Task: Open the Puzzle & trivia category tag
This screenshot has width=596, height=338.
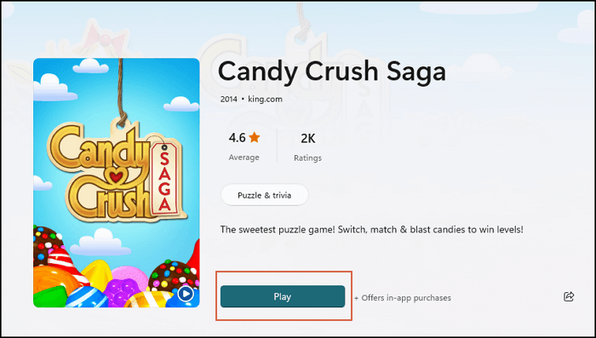Action: 265,196
